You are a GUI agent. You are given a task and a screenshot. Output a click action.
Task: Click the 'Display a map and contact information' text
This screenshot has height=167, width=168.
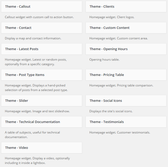(33, 38)
